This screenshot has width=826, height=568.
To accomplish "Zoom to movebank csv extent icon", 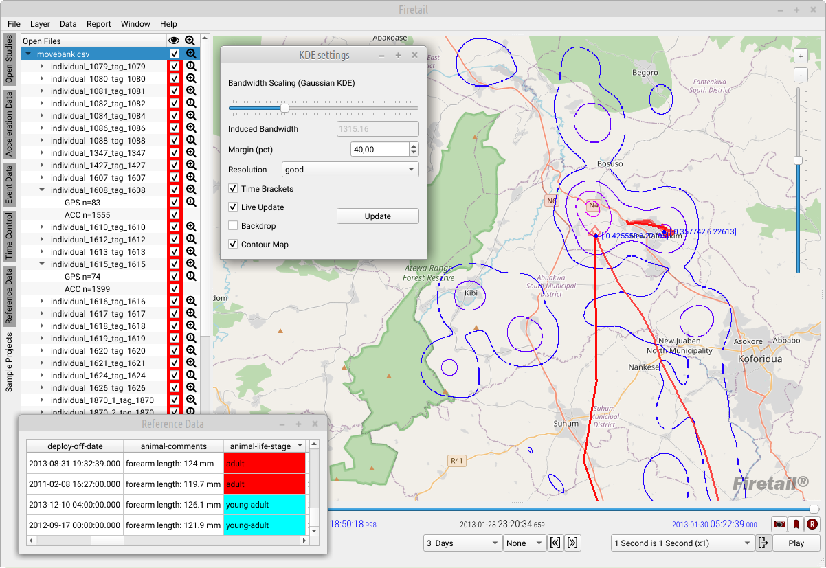I will pyautogui.click(x=192, y=54).
